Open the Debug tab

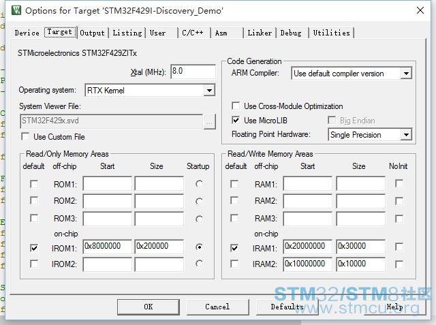(x=291, y=33)
